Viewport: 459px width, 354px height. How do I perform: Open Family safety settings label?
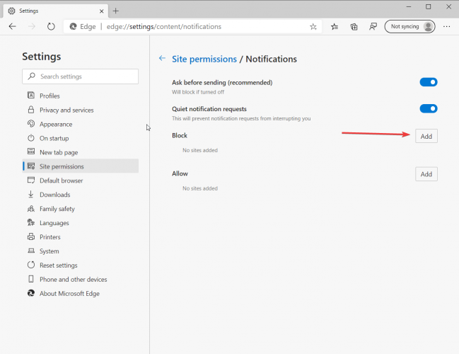(x=57, y=209)
